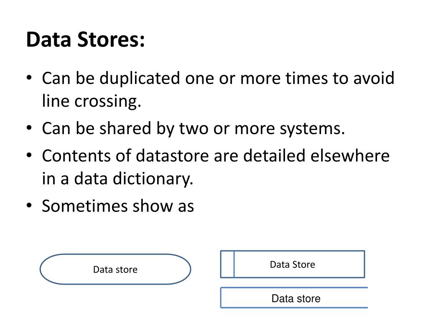The width and height of the screenshot is (428, 321).
Task: Click the 'Data Store' label in the upper rectangle
Action: click(x=293, y=265)
